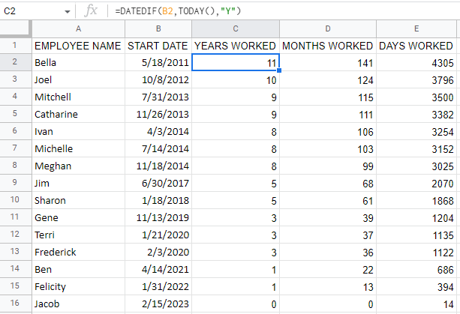Select row 9 header
The height and width of the screenshot is (314, 460).
[x=15, y=184]
